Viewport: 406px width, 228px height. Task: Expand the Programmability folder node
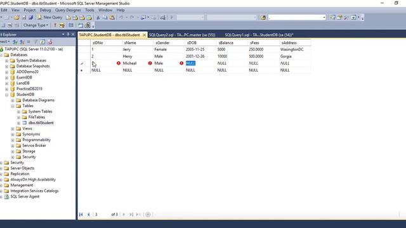pyautogui.click(x=13, y=140)
